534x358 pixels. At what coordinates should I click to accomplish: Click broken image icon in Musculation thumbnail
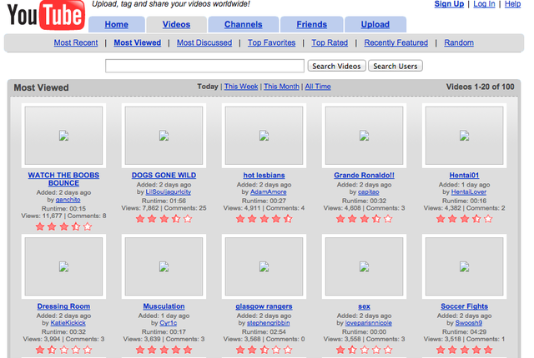[164, 266]
